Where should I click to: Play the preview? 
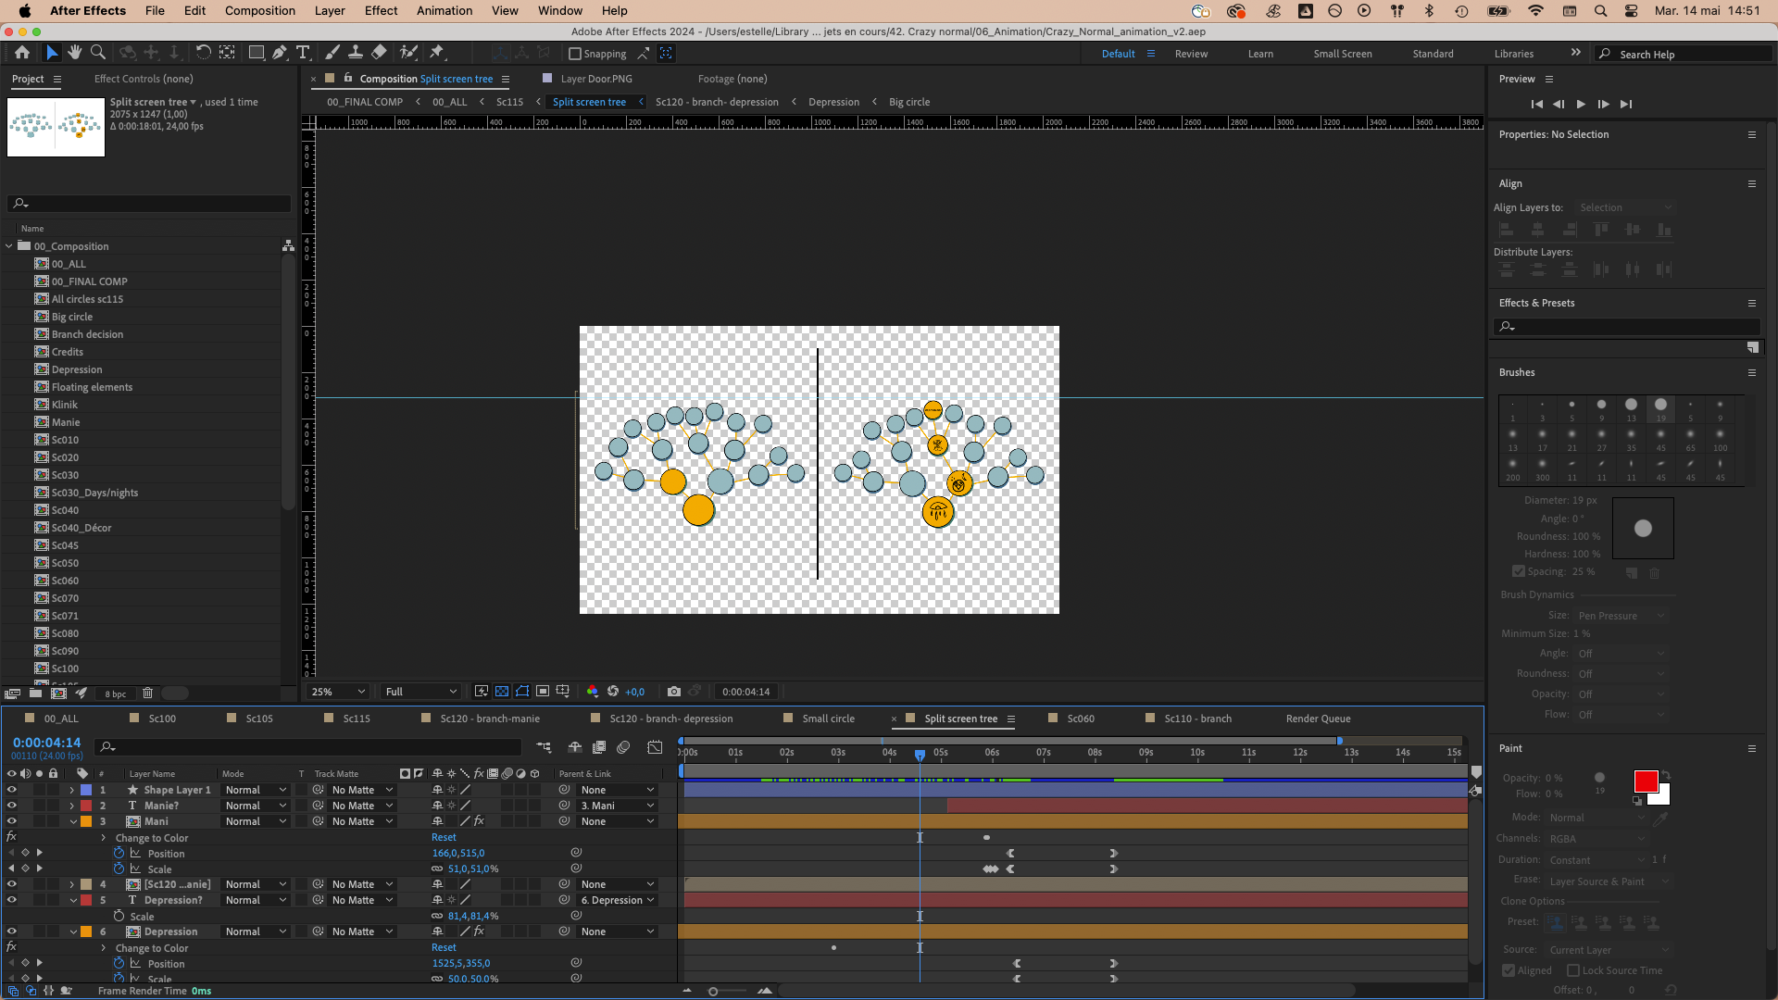[1581, 104]
